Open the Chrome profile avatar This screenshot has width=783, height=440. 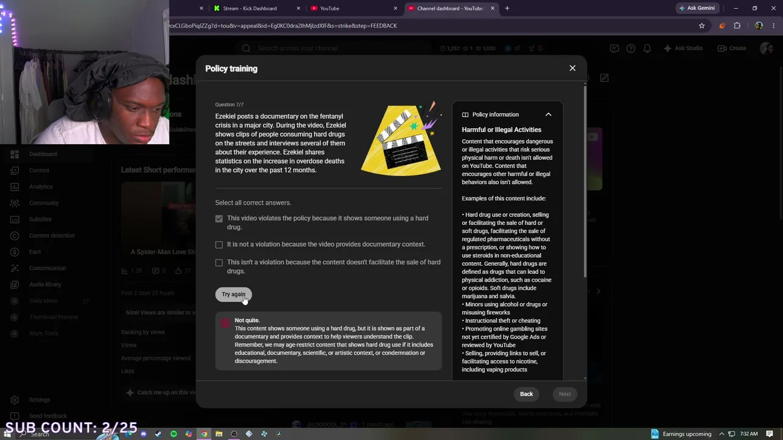(x=759, y=26)
